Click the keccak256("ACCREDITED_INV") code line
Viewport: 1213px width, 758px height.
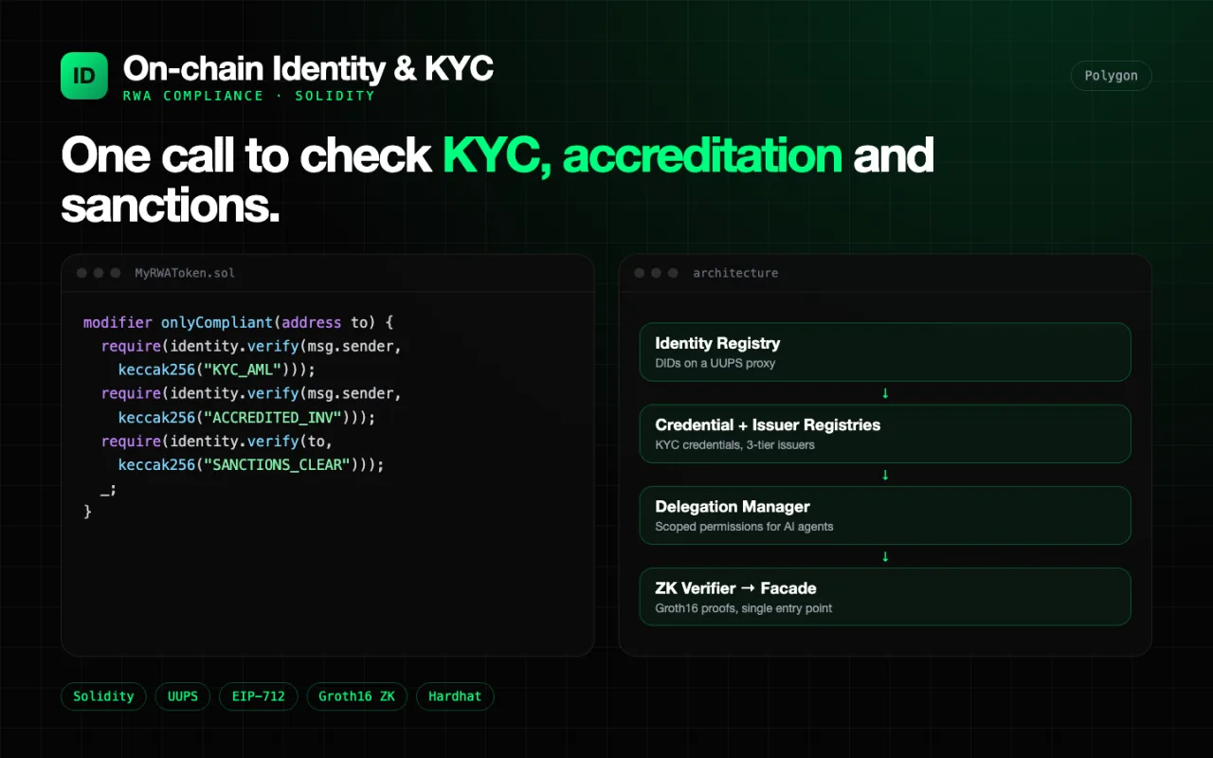(247, 417)
